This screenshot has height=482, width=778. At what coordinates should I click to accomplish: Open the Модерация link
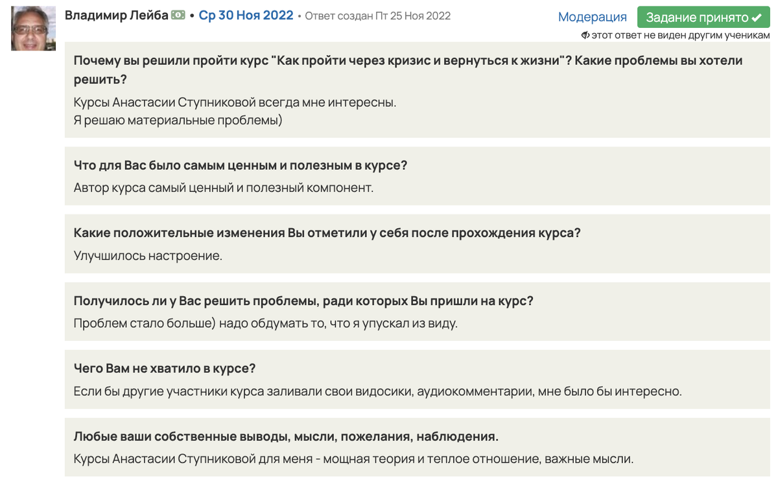(592, 17)
